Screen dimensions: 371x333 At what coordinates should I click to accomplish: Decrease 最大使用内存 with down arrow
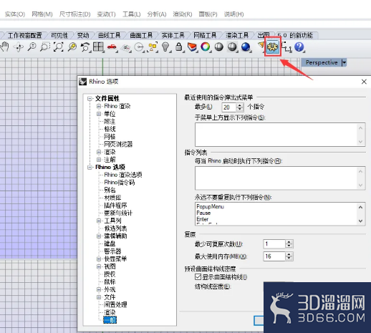click(x=289, y=259)
